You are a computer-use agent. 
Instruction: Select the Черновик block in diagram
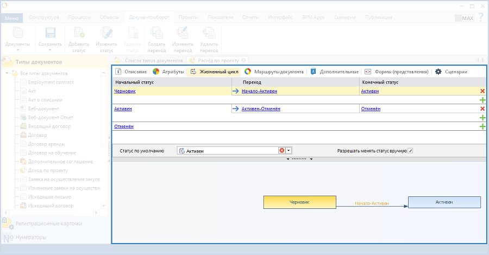(x=299, y=202)
